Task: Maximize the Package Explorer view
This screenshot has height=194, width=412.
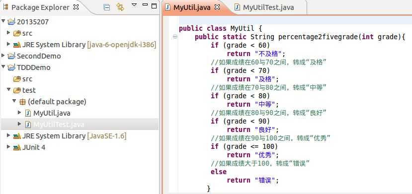Action: coord(154,6)
